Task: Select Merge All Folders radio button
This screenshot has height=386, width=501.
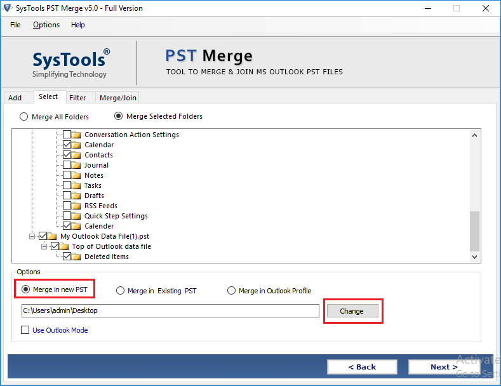Action: coord(23,117)
